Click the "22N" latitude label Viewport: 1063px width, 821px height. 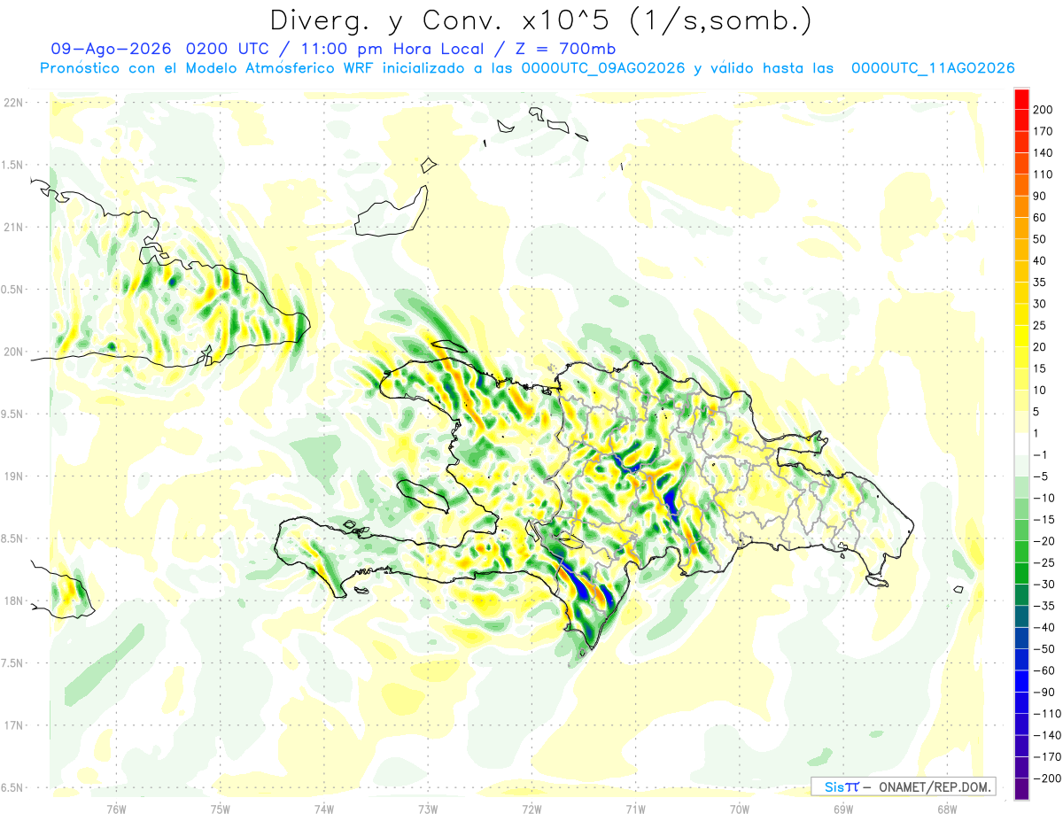[12, 103]
